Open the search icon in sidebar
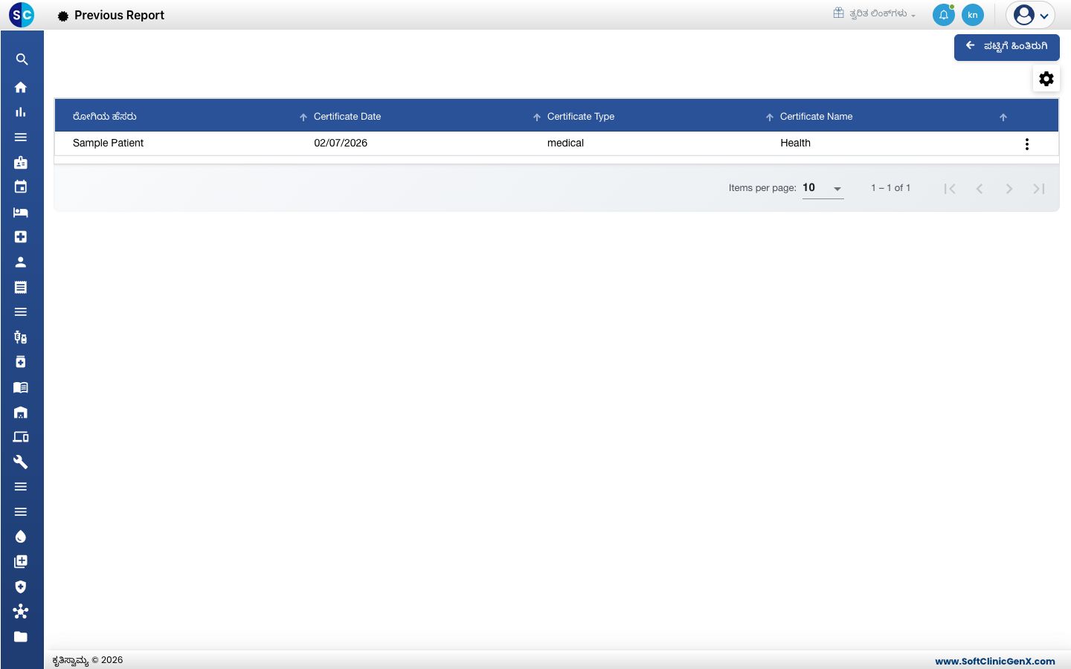Image resolution: width=1071 pixels, height=669 pixels. pos(22,59)
